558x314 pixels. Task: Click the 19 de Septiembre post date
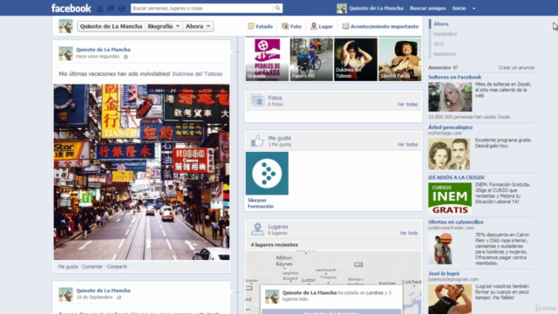coord(94,297)
